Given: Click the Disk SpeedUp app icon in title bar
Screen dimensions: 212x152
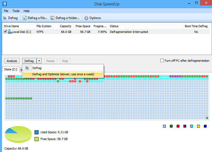Looking at the screenshot, I should click(x=5, y=4).
